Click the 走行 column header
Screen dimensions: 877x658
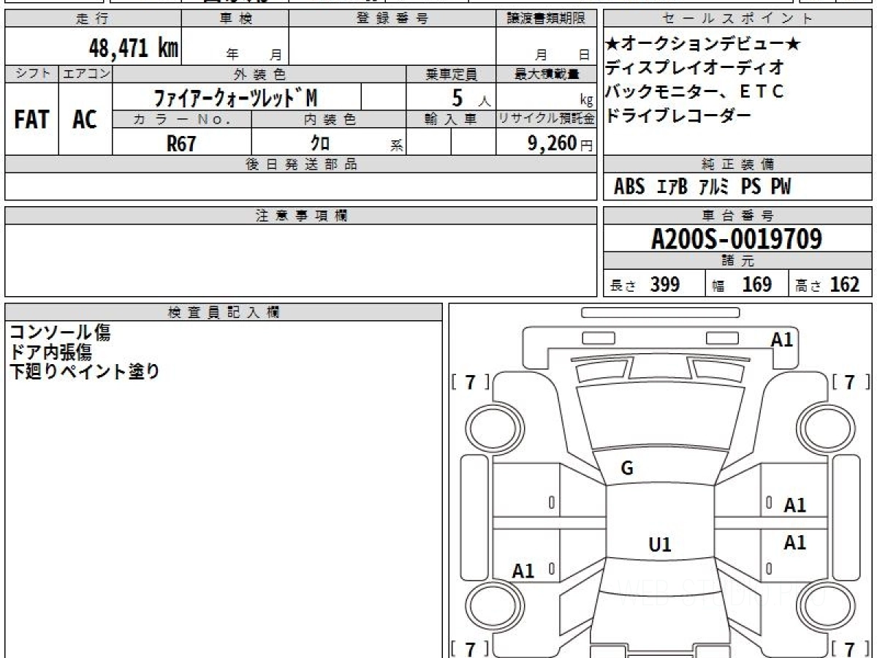[93, 19]
